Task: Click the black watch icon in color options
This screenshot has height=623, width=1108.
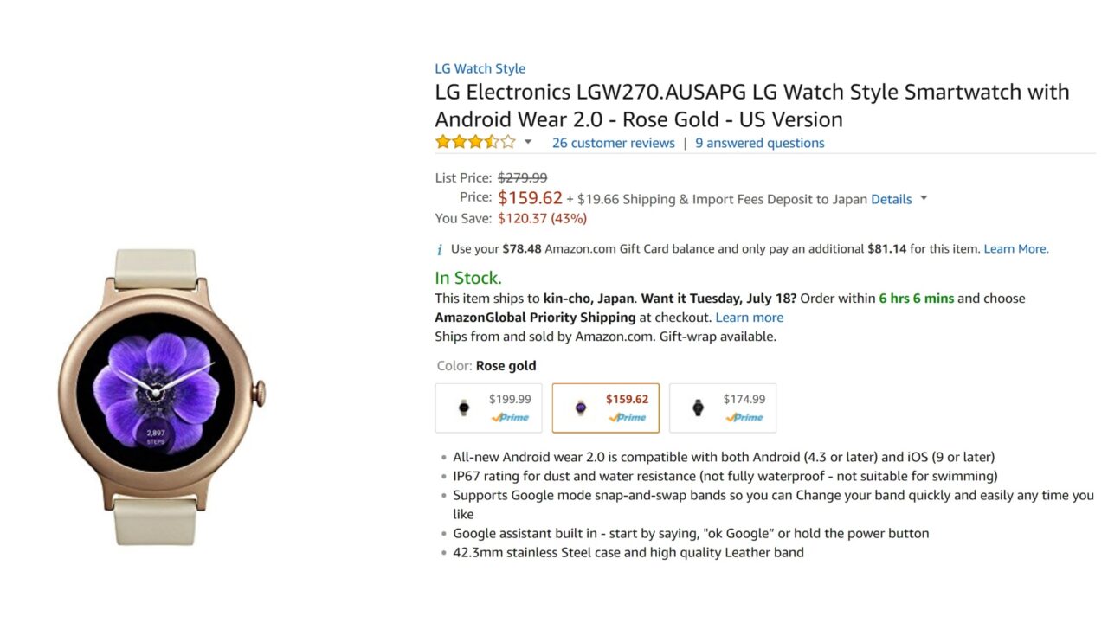Action: [x=698, y=408]
